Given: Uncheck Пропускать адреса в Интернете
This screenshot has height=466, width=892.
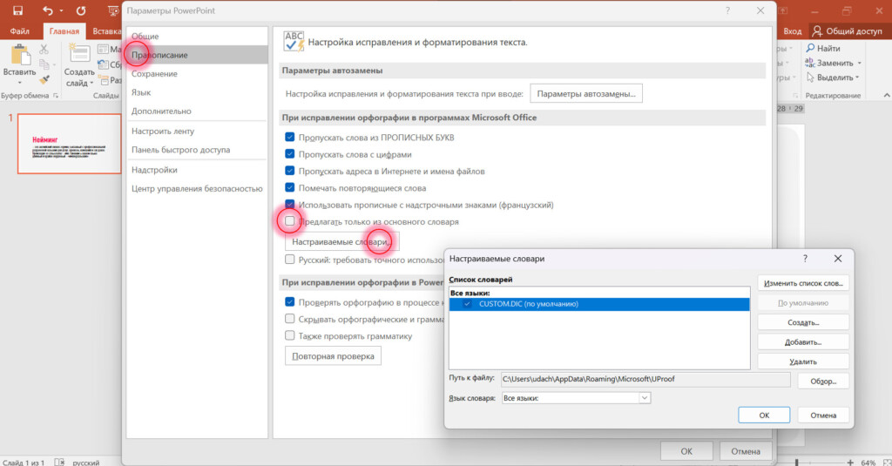Looking at the screenshot, I should [289, 171].
